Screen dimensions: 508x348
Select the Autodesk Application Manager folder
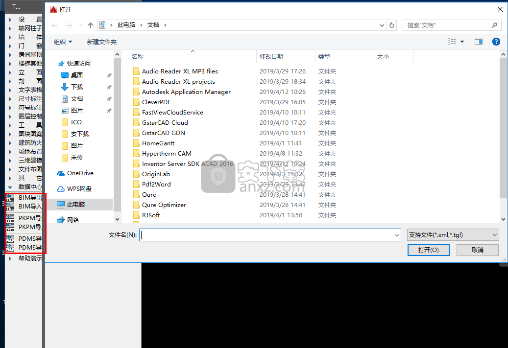[186, 92]
